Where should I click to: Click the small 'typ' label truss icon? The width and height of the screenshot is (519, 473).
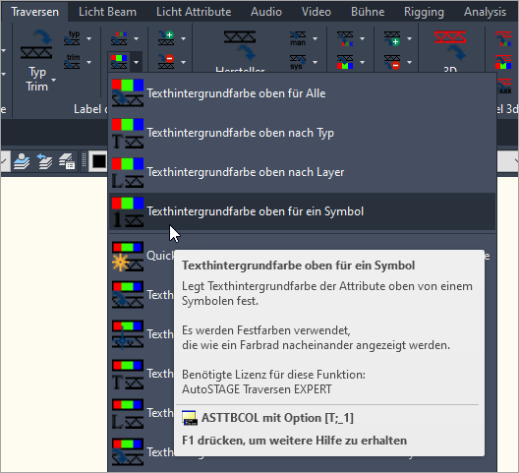(x=72, y=38)
